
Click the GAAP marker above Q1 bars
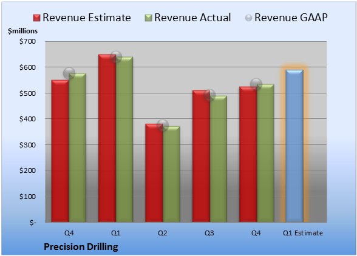point(116,57)
